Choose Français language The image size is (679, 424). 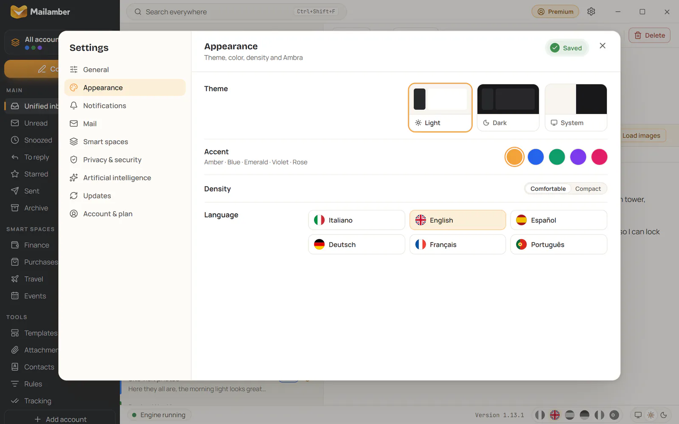point(457,245)
